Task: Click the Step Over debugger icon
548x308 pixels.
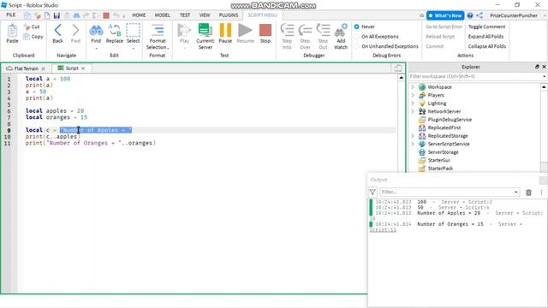Action: pos(305,31)
